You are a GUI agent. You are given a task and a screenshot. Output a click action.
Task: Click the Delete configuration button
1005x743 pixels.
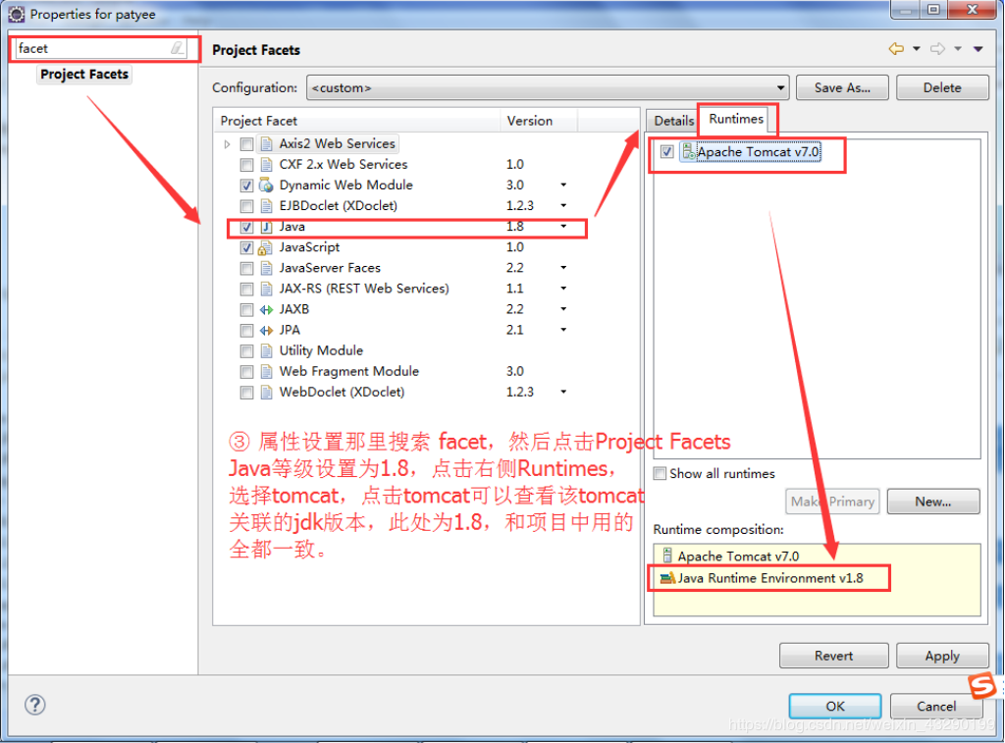pos(942,87)
